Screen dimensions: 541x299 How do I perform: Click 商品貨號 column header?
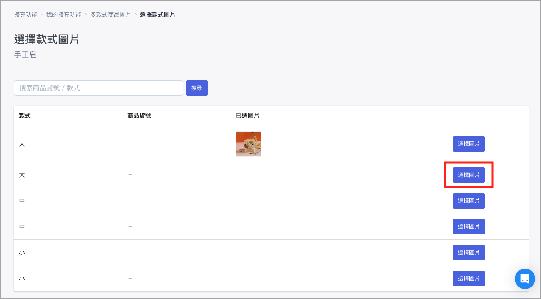pyautogui.click(x=139, y=116)
